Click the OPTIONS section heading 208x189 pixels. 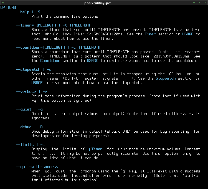[x=8, y=8]
